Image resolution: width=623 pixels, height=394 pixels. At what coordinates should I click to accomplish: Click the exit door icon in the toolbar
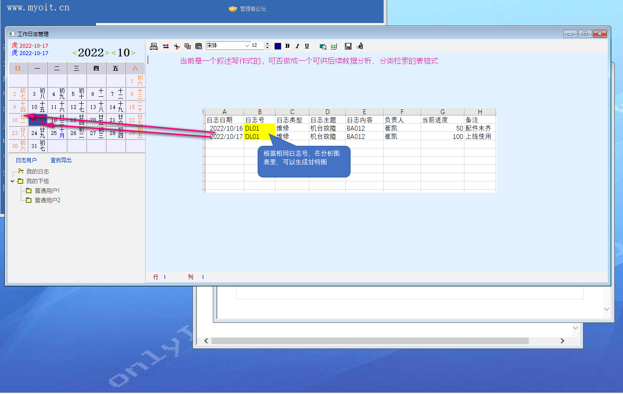click(x=360, y=46)
